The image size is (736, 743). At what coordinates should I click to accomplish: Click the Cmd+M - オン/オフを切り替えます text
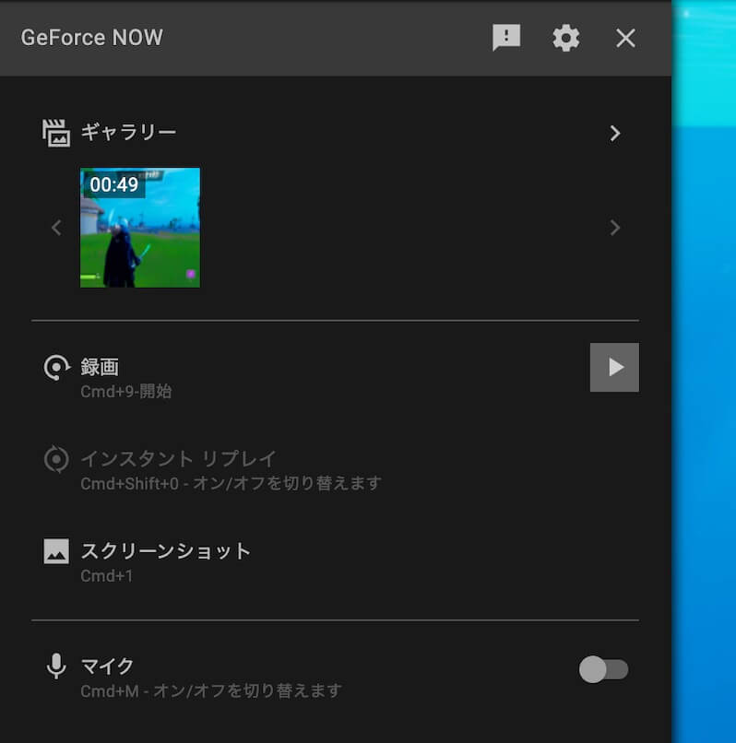point(211,690)
